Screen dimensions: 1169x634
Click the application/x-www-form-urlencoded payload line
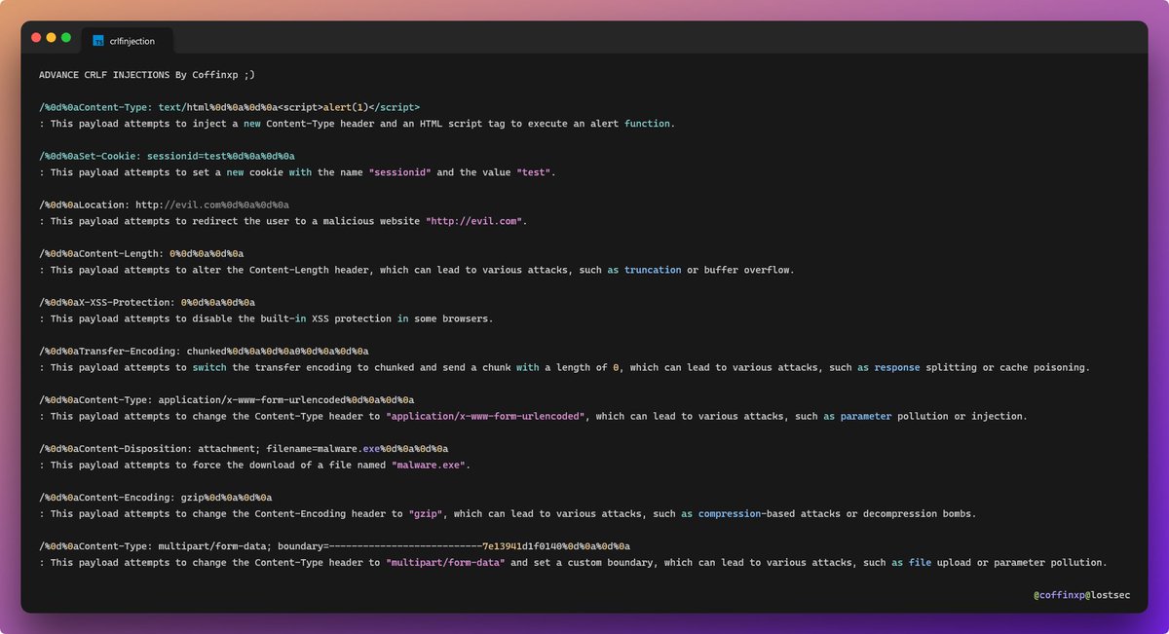click(x=226, y=400)
